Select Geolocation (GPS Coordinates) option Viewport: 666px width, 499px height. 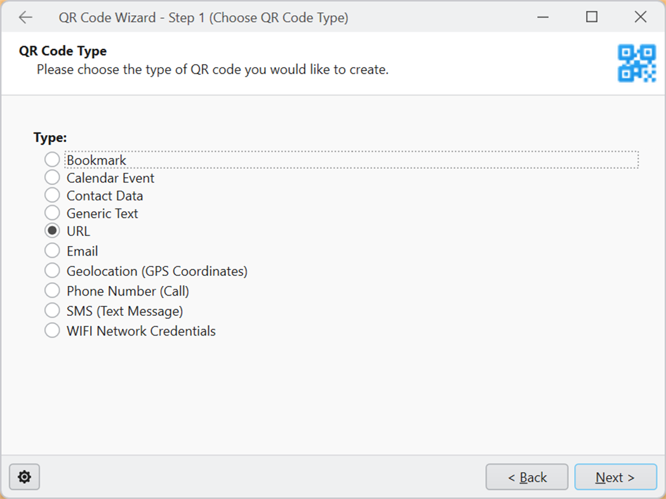[x=52, y=271]
